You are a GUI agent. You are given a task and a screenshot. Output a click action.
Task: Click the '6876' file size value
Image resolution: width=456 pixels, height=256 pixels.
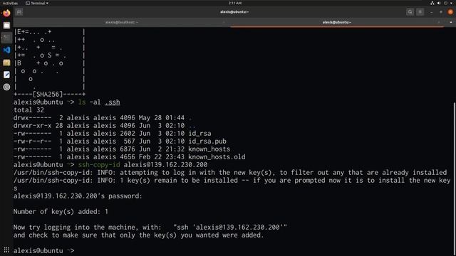128,149
